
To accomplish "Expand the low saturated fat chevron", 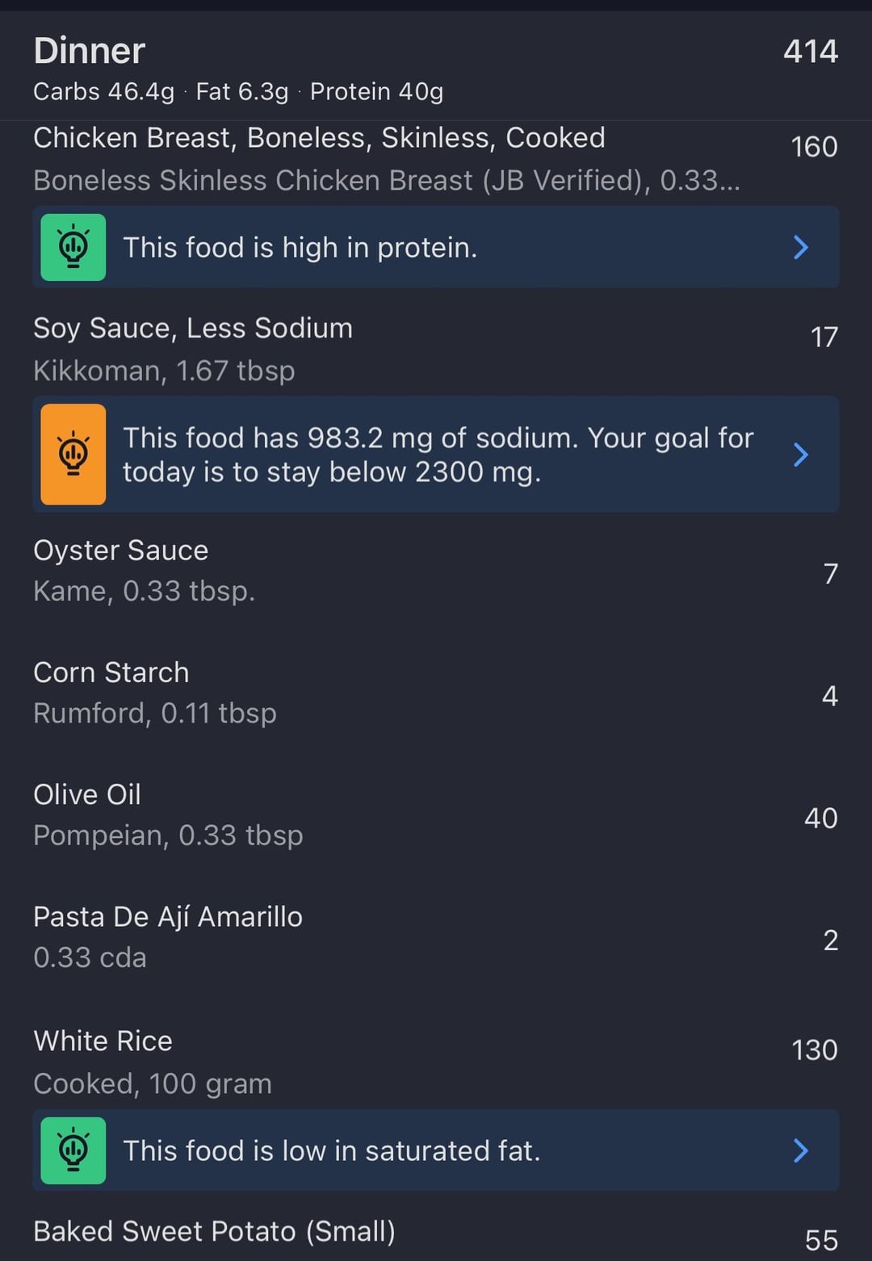I will 800,1150.
